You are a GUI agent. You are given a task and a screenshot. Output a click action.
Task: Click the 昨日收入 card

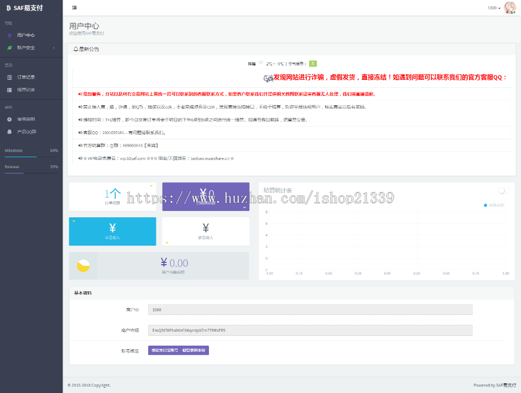pos(206,232)
